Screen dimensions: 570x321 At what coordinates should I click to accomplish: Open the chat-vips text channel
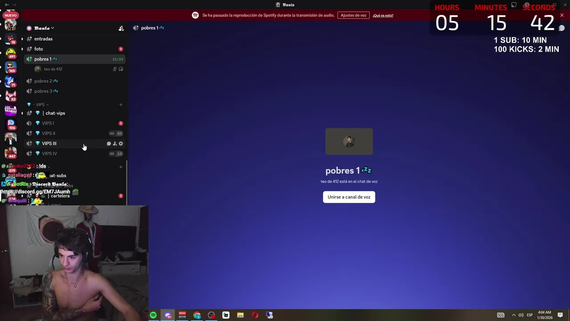coord(74,113)
